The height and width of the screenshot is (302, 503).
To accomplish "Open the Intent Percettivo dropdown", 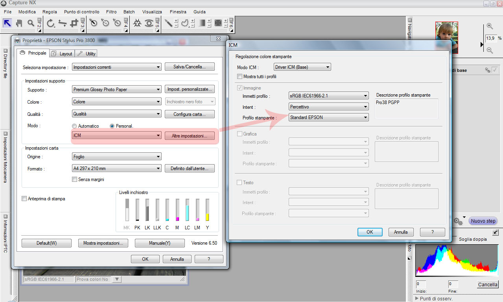I will coord(329,106).
